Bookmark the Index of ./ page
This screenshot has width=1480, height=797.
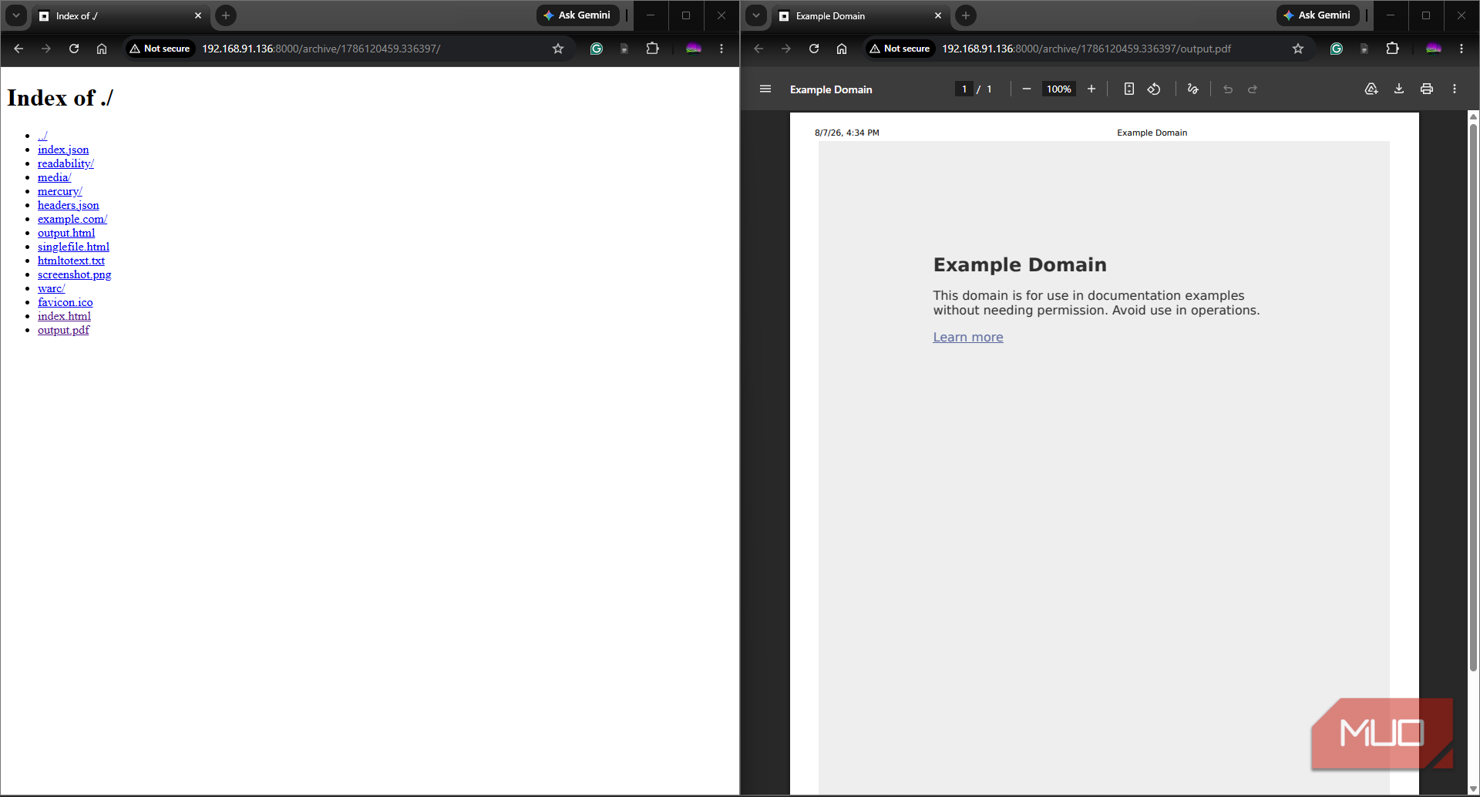tap(558, 49)
